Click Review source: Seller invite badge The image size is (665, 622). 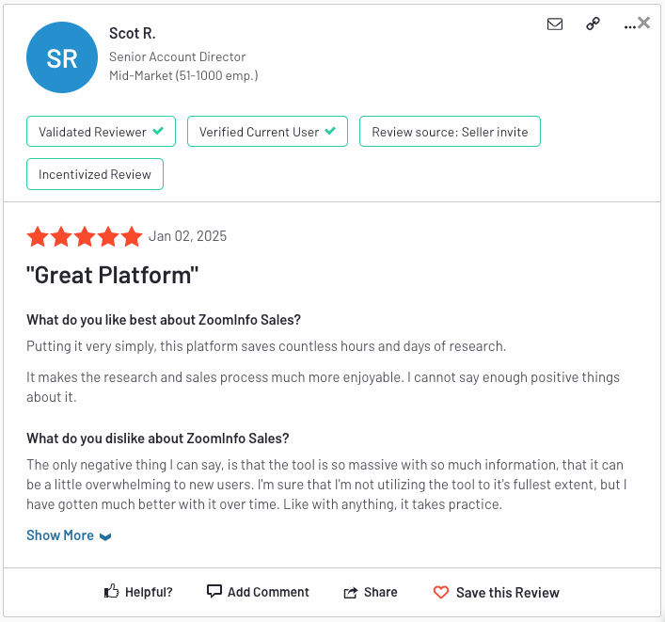click(450, 132)
